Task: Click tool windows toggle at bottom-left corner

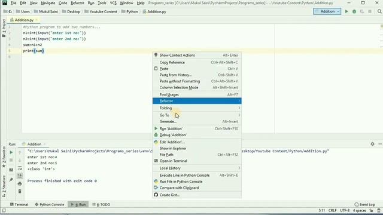Action: tap(4, 210)
